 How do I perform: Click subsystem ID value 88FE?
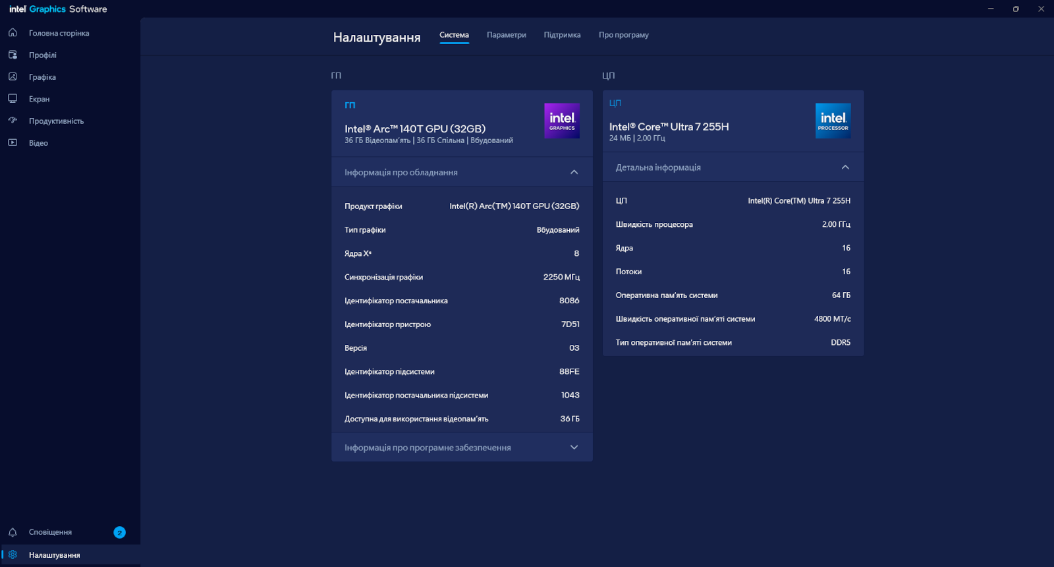569,372
